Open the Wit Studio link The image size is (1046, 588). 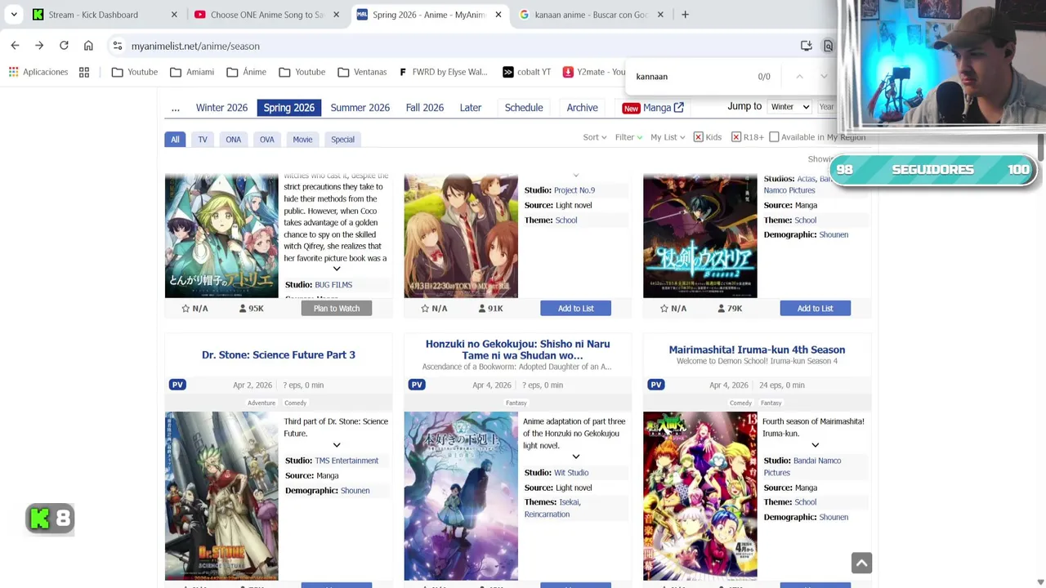coord(571,473)
